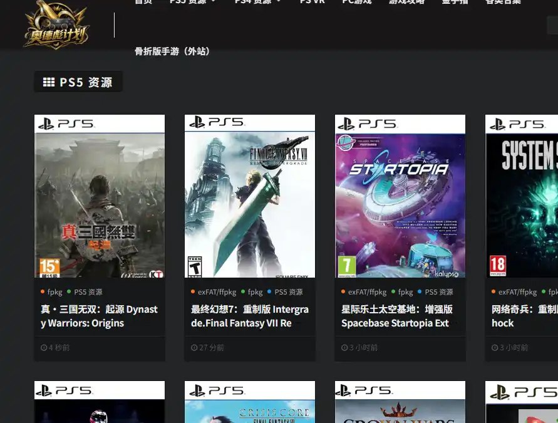Screen dimensions: 558x423
Task: Open the Crisis Core Final Fantasy VII cover
Action: pos(250,402)
